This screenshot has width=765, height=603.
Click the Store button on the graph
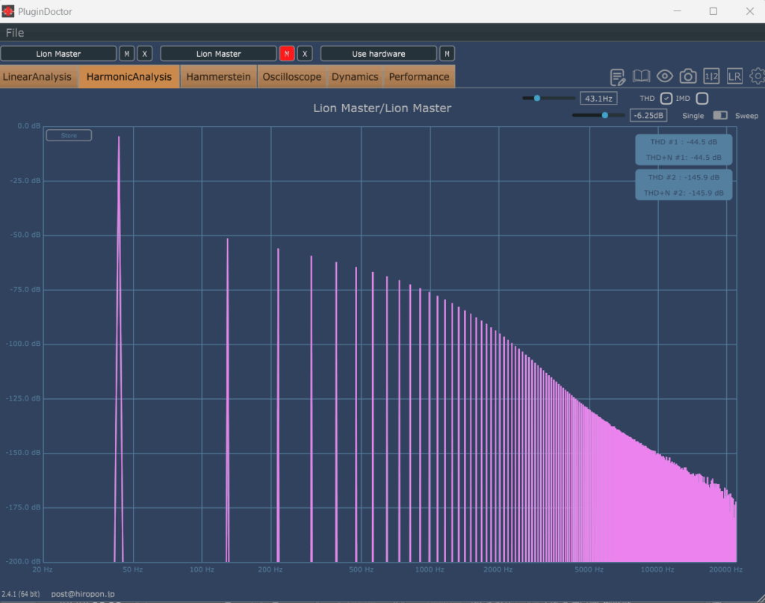(69, 135)
